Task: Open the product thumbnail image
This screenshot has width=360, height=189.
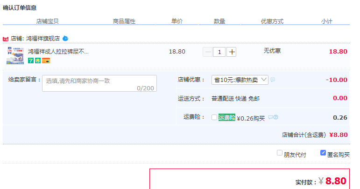Action: click(x=15, y=55)
